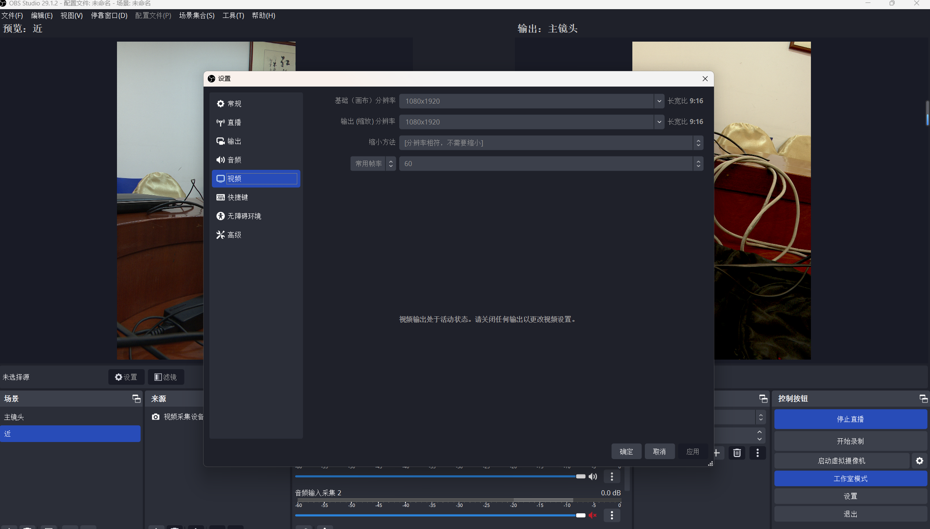Open source 设置 gear button in toolbar
Screen dimensions: 930x529
[x=126, y=377]
